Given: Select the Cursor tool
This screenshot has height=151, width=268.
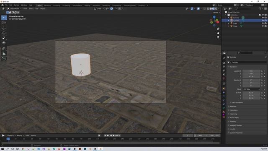Looking at the screenshot, I should coord(4,23).
